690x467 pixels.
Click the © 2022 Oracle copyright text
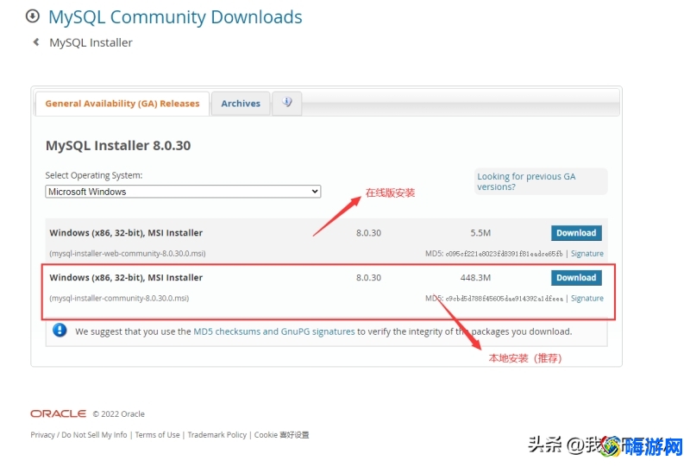(x=118, y=414)
